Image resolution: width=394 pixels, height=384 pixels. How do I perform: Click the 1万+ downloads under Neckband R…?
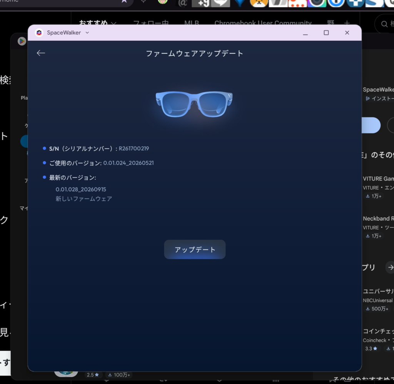[x=374, y=236]
